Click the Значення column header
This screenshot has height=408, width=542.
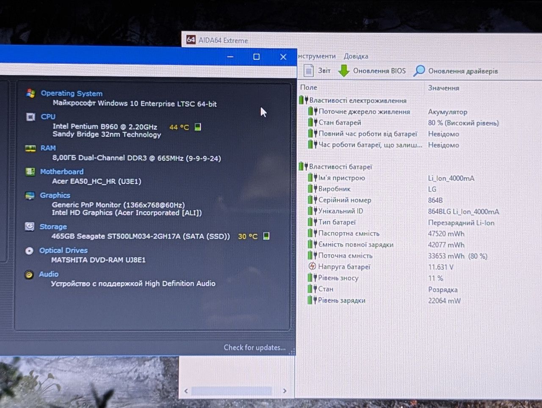443,88
